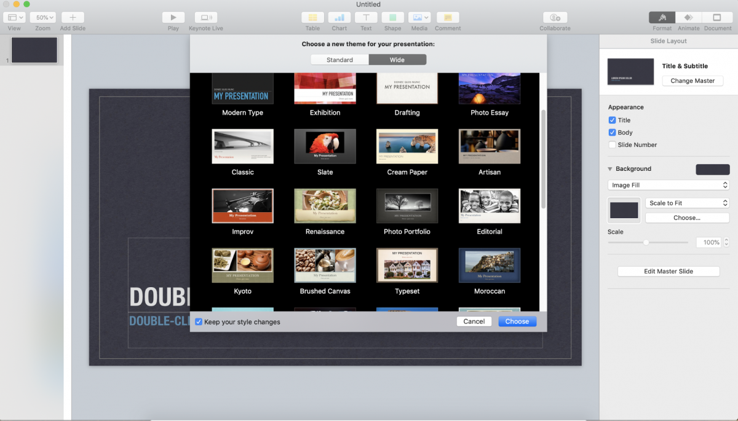Insert a chart using the Chart icon

(x=339, y=18)
